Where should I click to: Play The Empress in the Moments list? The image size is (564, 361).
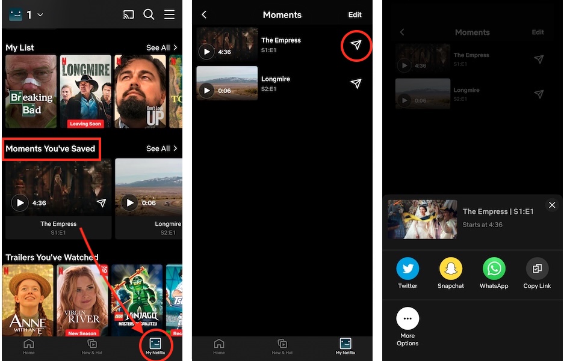[x=207, y=52]
